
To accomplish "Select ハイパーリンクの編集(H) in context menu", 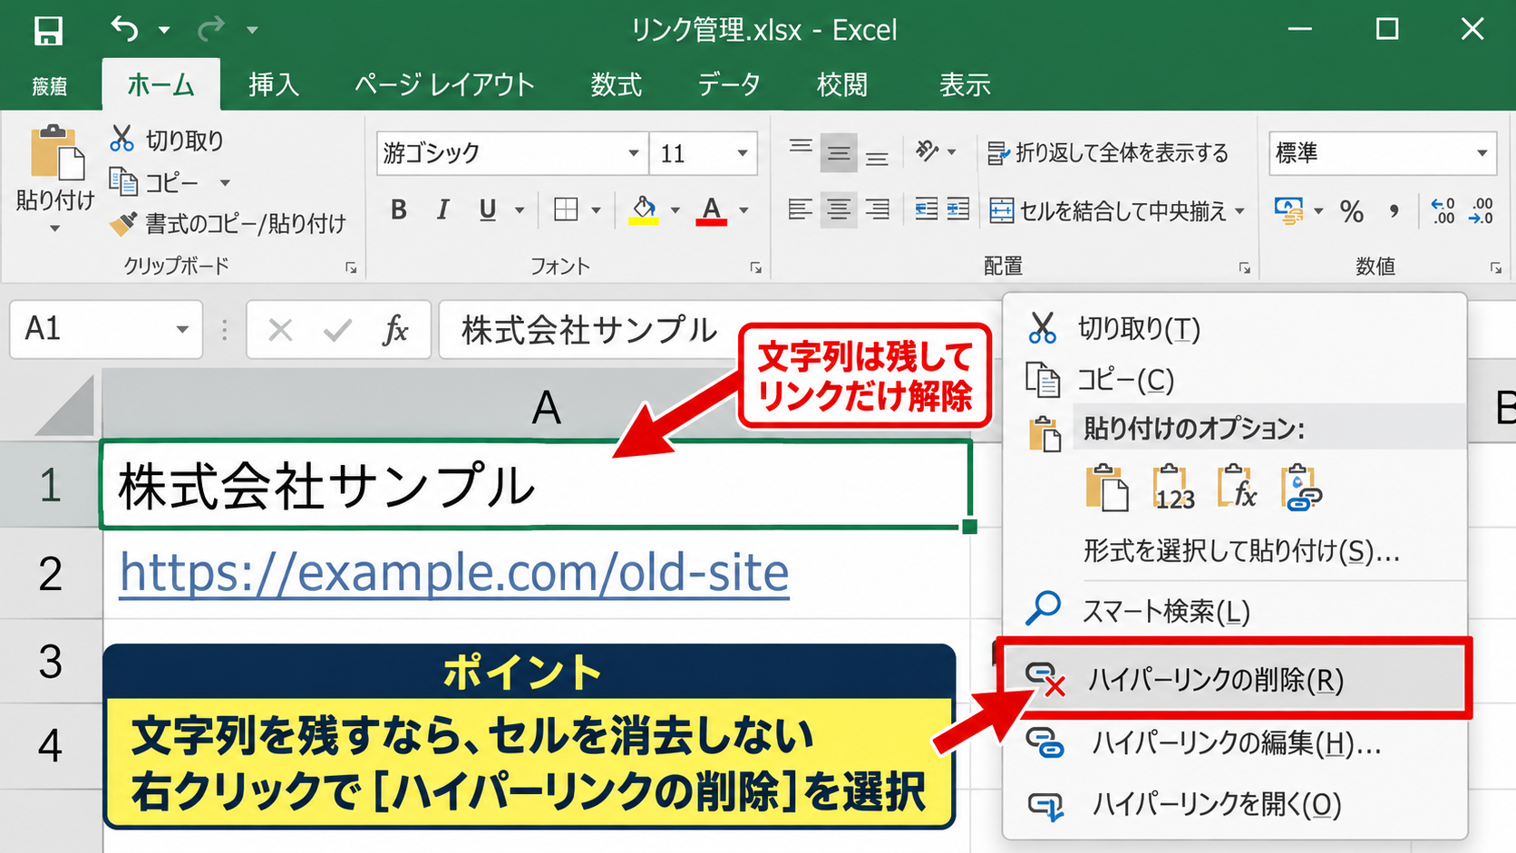I will point(1233,743).
